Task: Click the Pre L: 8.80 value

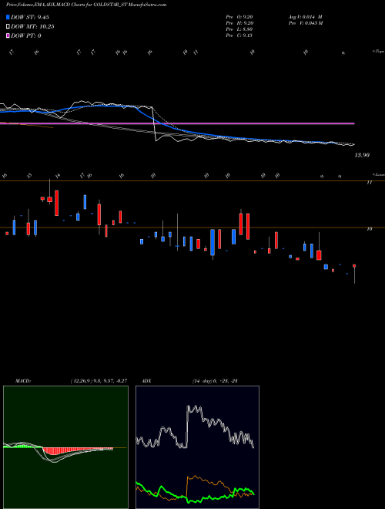Action: pyautogui.click(x=239, y=29)
